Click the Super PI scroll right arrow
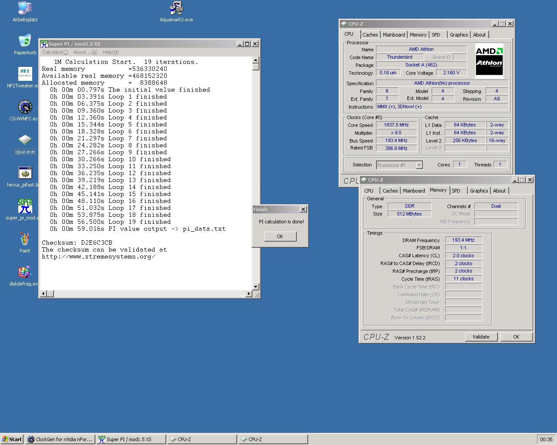This screenshot has width=557, height=445. tap(249, 294)
